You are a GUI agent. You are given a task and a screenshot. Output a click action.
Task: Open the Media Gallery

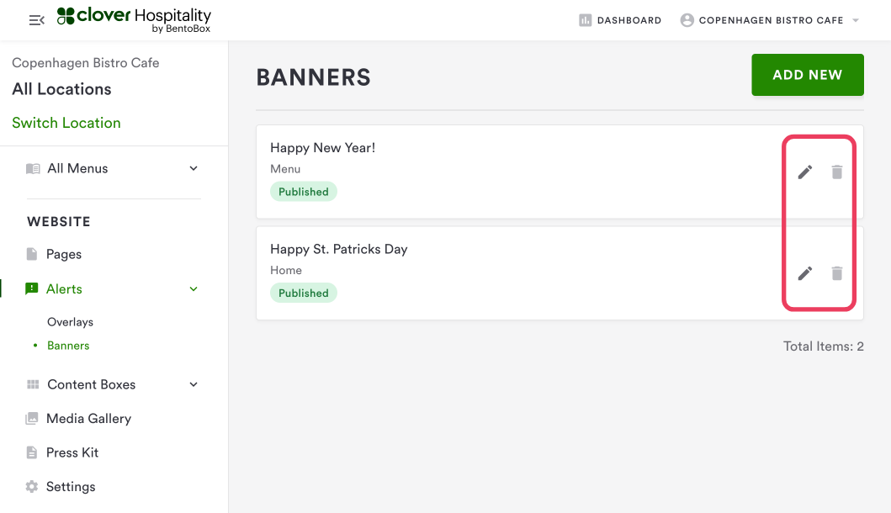(88, 419)
